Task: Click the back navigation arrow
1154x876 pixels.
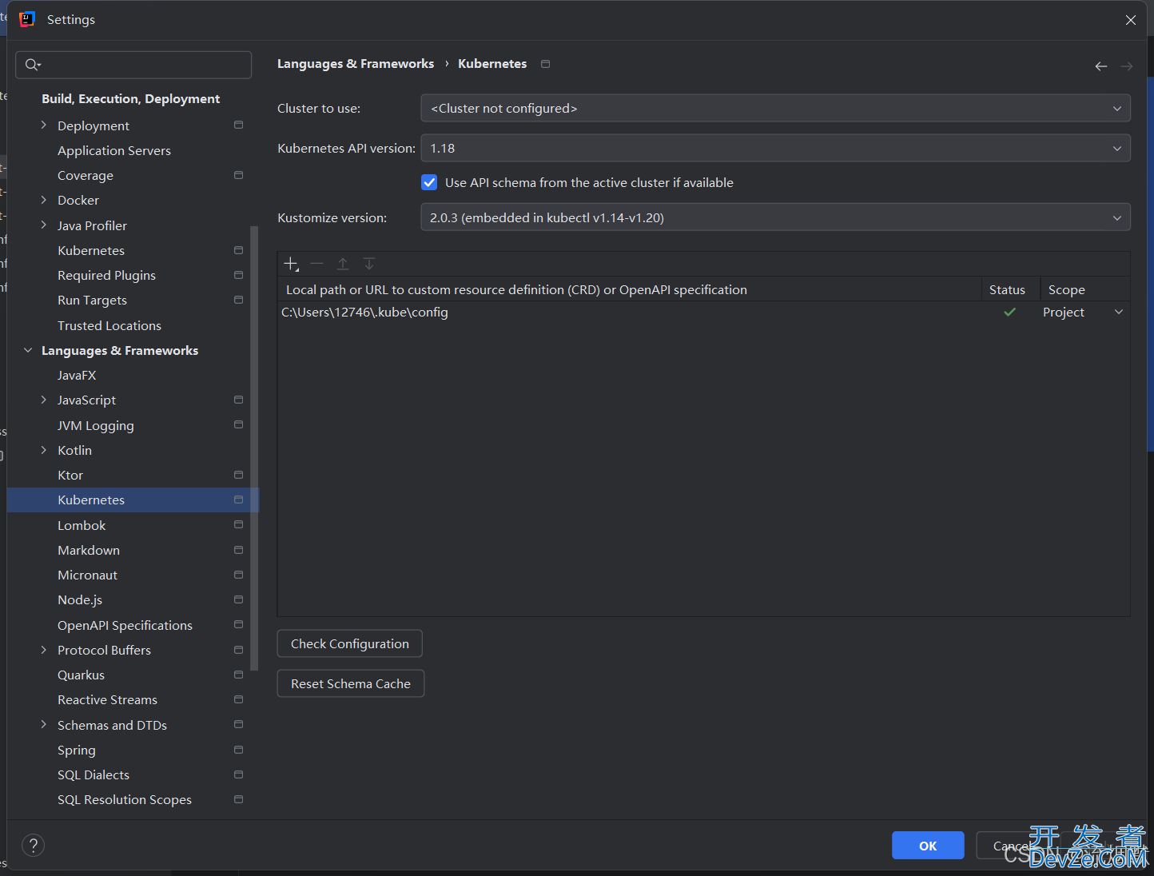Action: tap(1101, 66)
